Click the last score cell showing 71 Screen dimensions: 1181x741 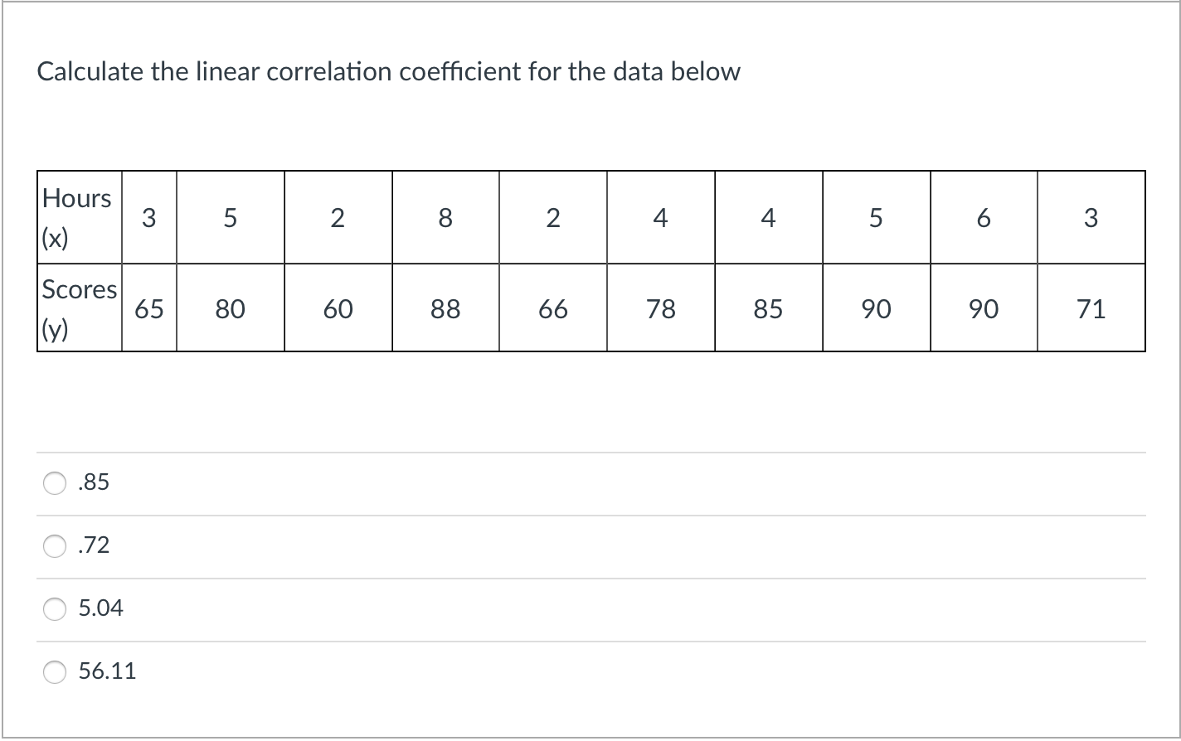click(x=1091, y=308)
